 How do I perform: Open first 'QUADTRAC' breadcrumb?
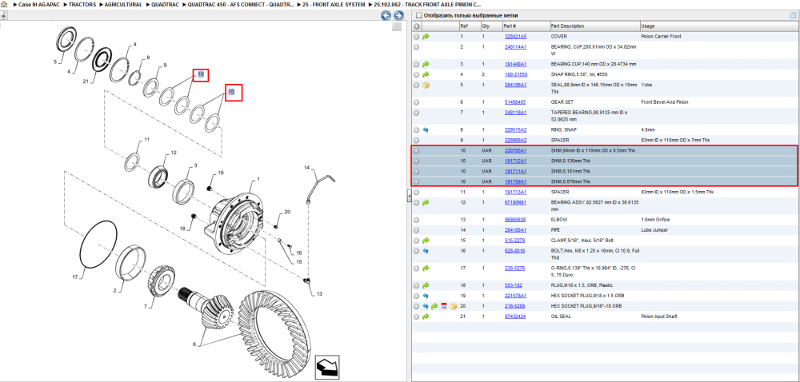(166, 4)
